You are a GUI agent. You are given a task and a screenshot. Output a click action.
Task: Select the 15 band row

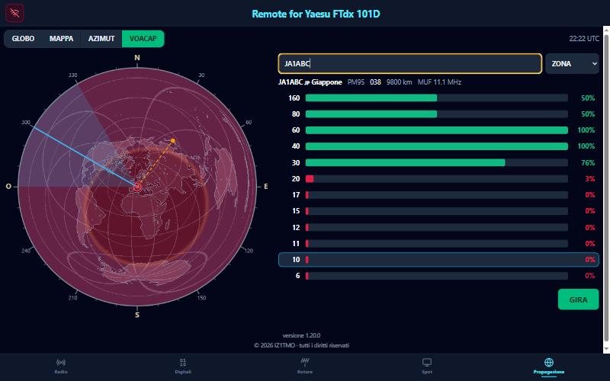438,211
